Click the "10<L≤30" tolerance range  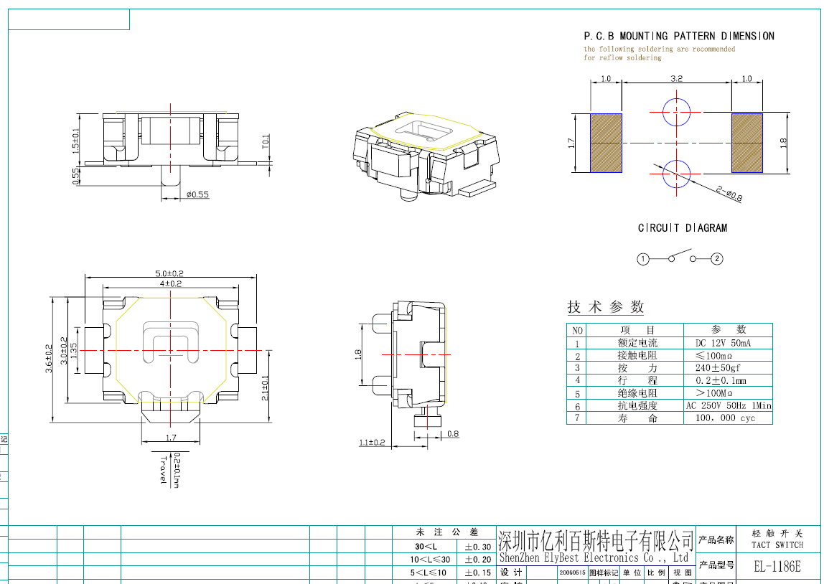430,560
